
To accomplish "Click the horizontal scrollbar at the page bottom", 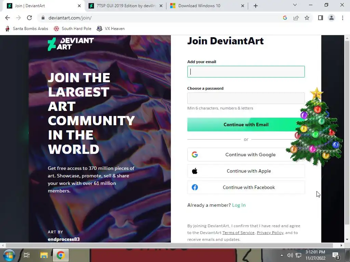I will 169,245.
